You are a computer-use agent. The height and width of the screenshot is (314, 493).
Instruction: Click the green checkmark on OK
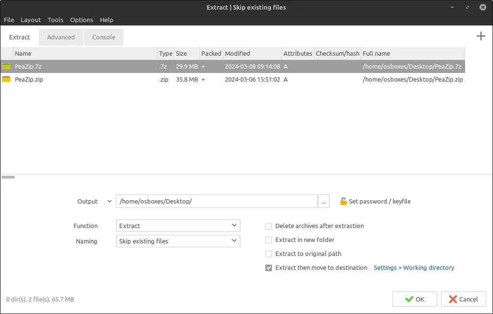pos(409,299)
